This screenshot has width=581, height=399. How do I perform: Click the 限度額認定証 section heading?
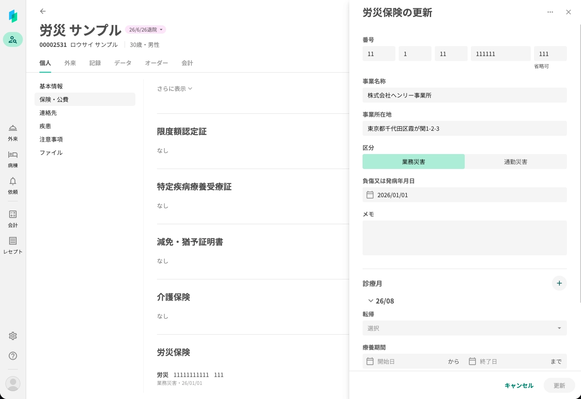click(x=182, y=131)
